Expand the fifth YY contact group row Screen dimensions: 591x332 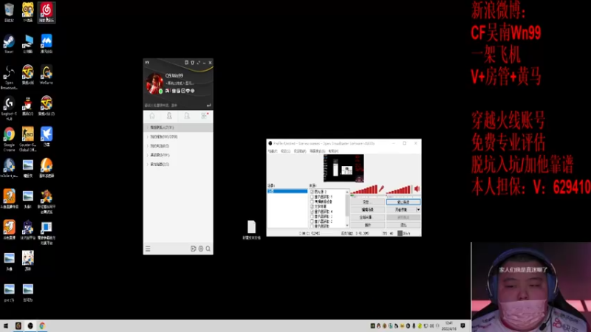point(178,165)
